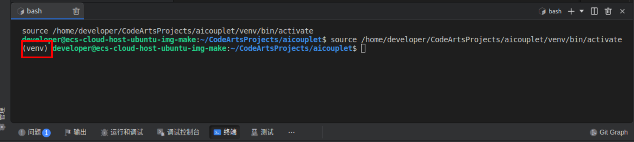Open the terminal launch profile dropdown arrow
This screenshot has height=142, width=634.
pyautogui.click(x=581, y=11)
